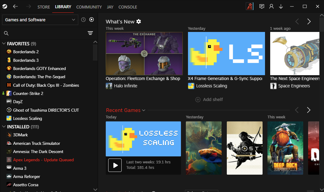Click the Borderlands 3 game icon
Image resolution: width=324 pixels, height=192 pixels.
tap(9, 60)
